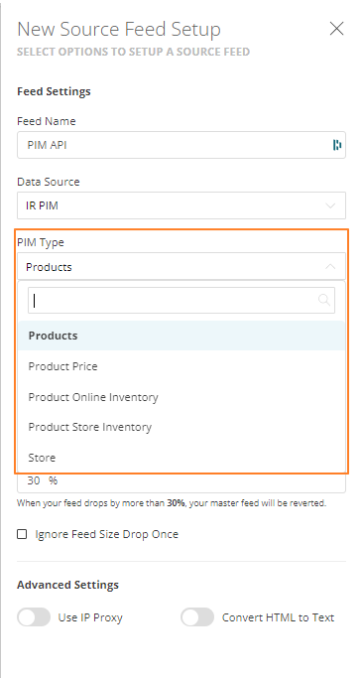Check Ignore Feed Size Drop Once
This screenshot has width=362, height=678.
pyautogui.click(x=22, y=534)
